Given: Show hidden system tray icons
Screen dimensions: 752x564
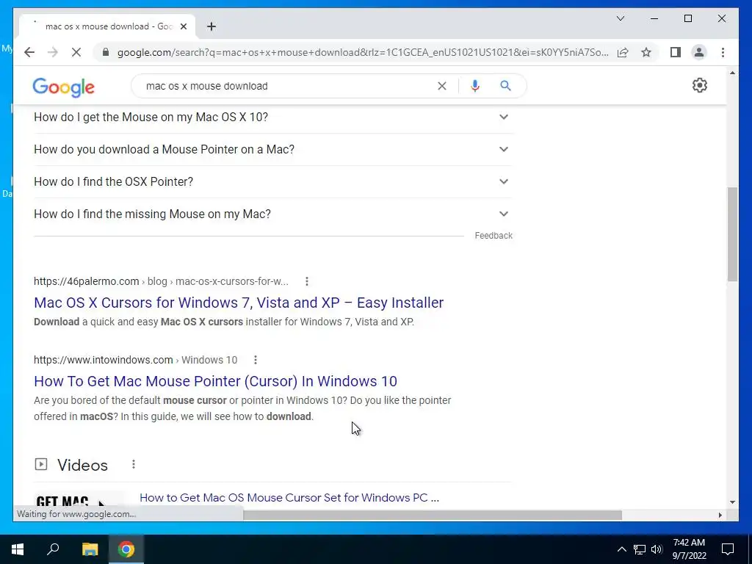Looking at the screenshot, I should (x=621, y=549).
